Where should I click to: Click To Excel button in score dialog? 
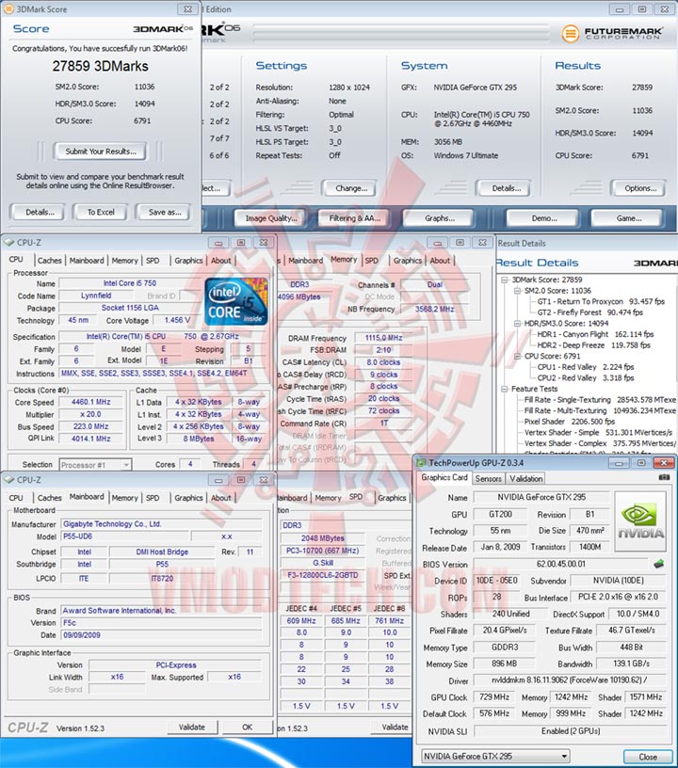(x=101, y=212)
